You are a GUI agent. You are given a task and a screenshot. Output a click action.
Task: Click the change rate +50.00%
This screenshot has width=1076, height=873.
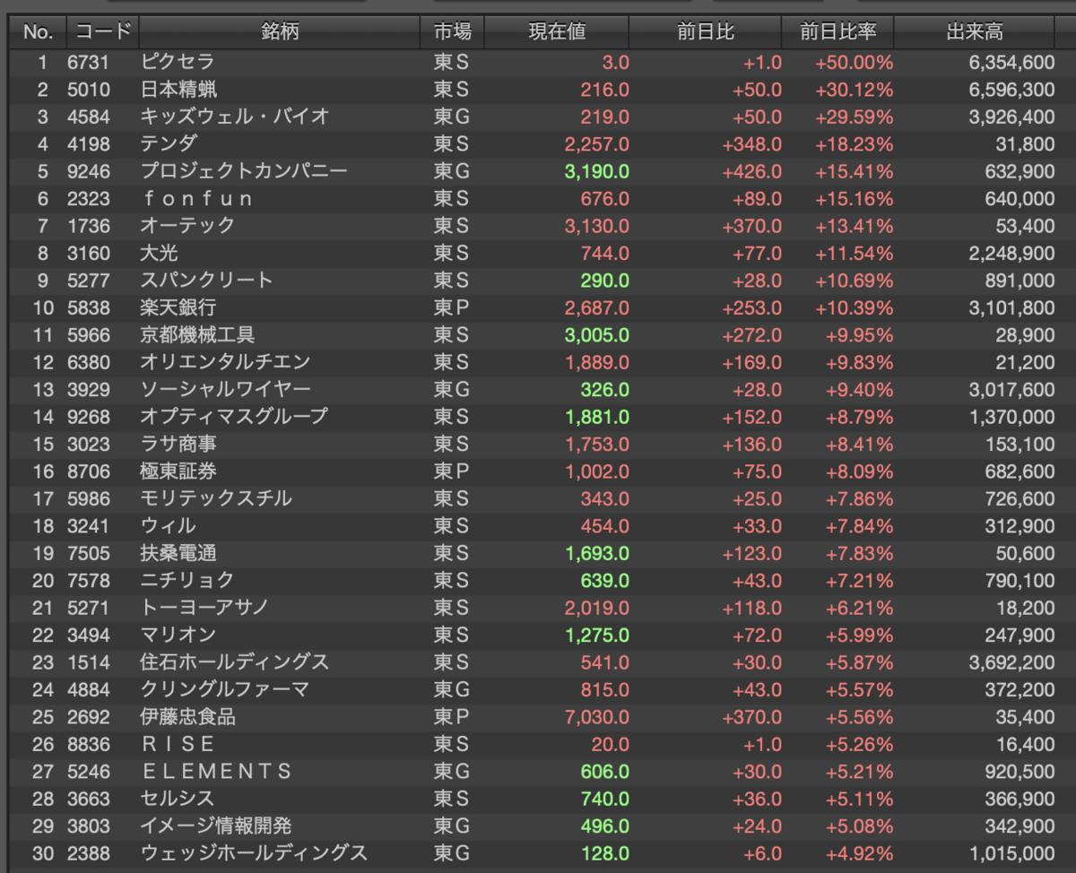[854, 63]
